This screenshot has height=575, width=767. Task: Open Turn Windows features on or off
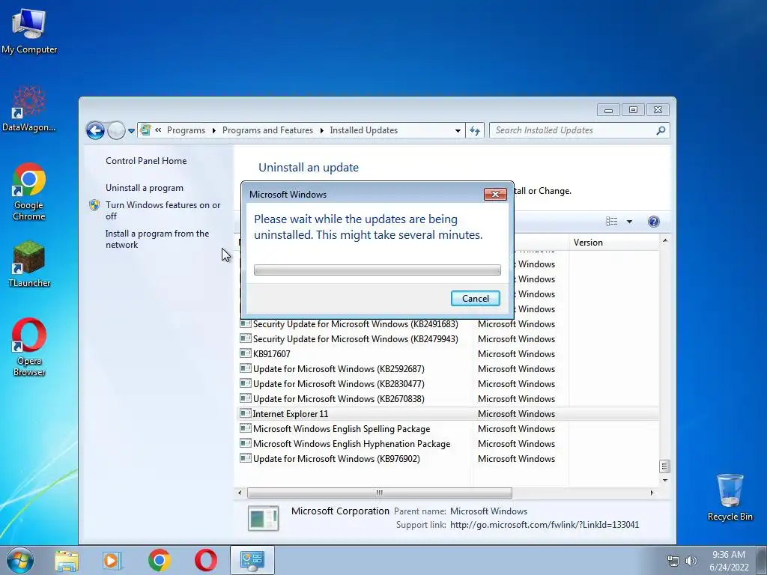click(163, 210)
